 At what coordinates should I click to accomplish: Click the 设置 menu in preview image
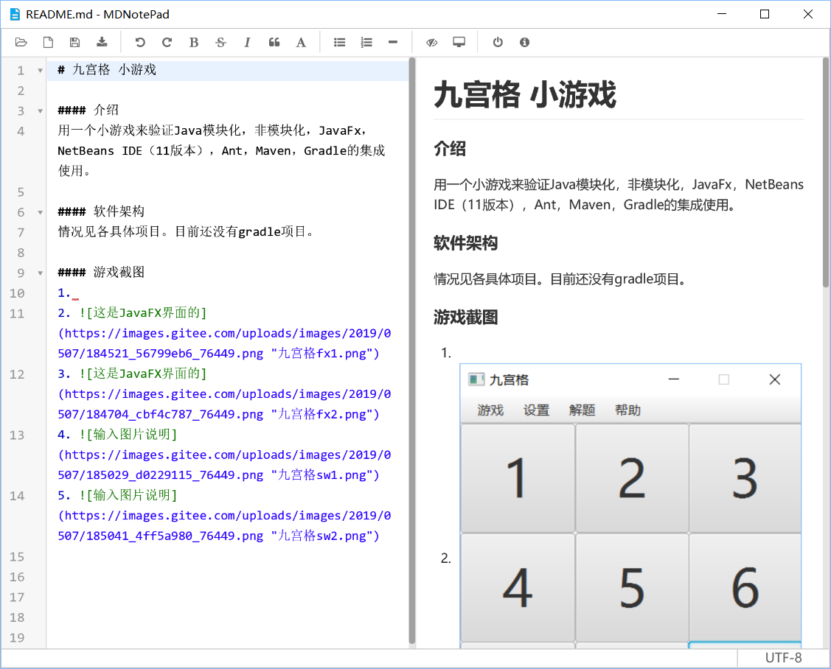click(536, 410)
